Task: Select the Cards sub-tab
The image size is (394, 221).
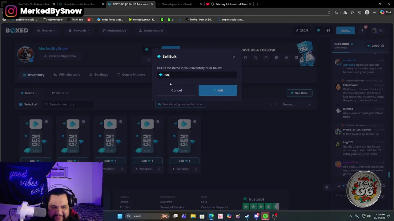Action: [30, 93]
